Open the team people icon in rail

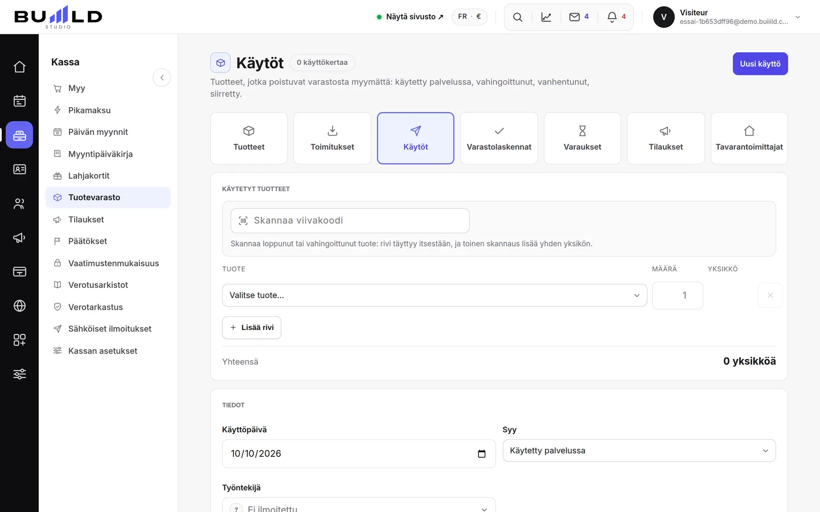click(x=19, y=204)
